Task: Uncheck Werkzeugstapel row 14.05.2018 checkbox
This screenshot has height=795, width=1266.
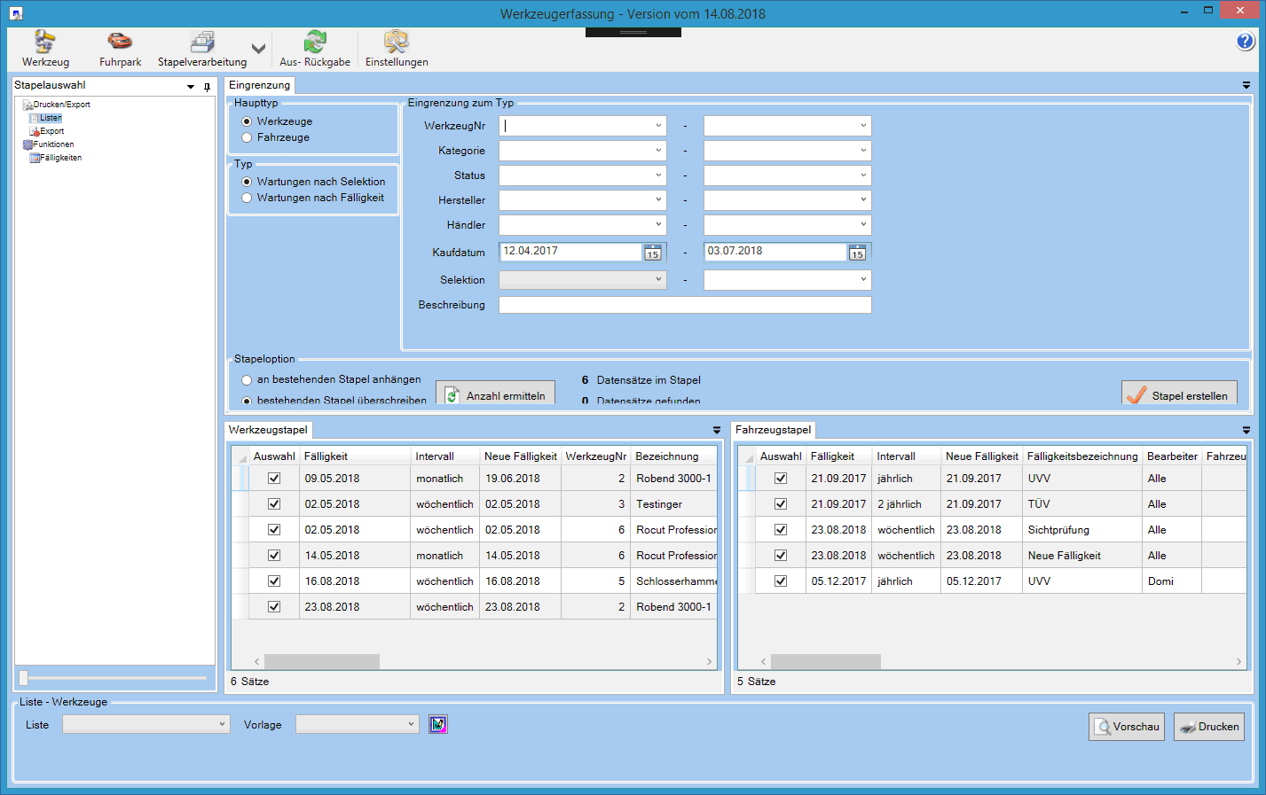Action: (x=274, y=555)
